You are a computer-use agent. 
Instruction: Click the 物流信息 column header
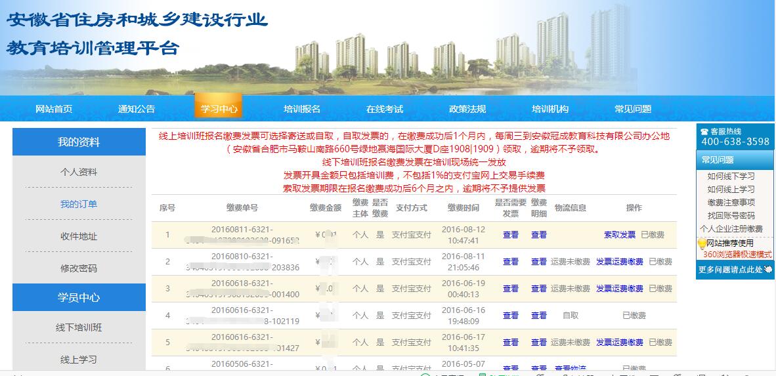(571, 208)
